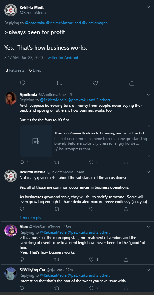Like the main "always been for profit" tweet
The image size is (154, 295).
click(x=95, y=83)
